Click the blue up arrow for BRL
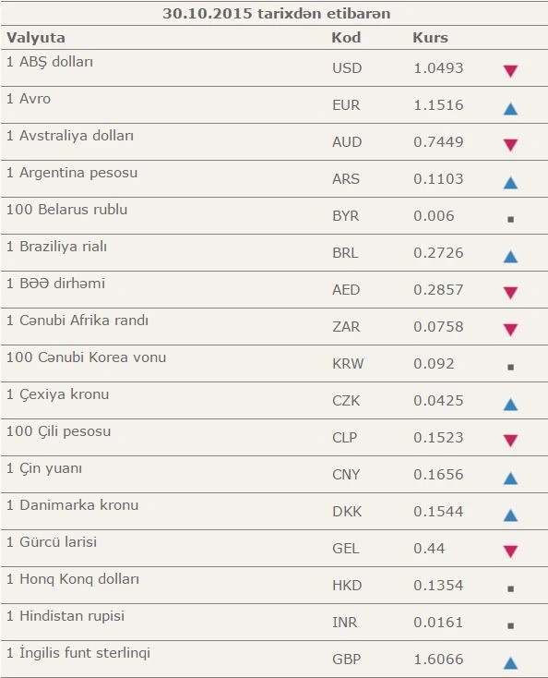This screenshot has height=678, width=548. point(510,257)
